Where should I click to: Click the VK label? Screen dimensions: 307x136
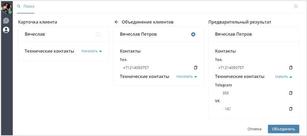(217, 101)
